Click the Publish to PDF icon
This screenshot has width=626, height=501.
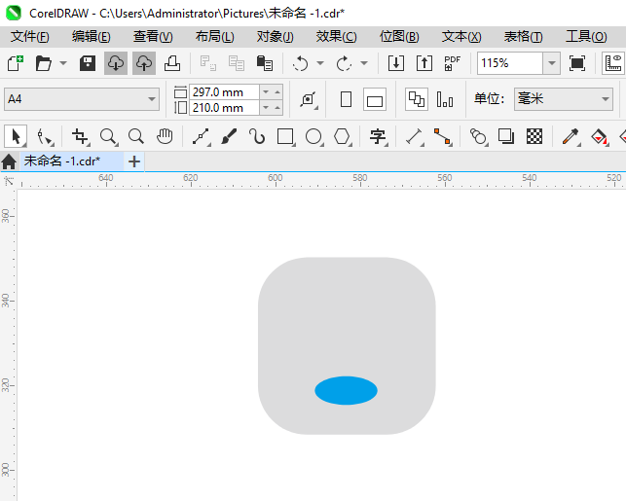[x=453, y=63]
